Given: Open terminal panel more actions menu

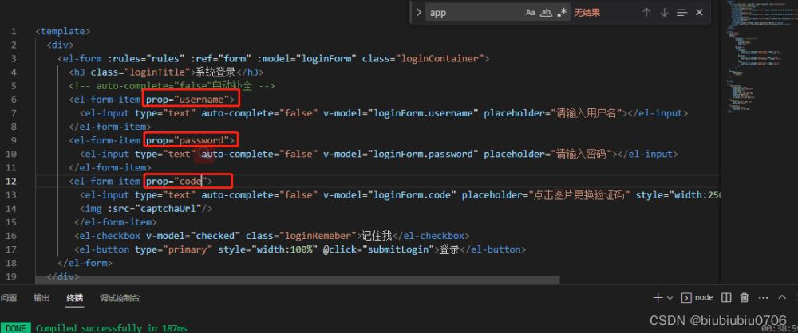Looking at the screenshot, I should 762,297.
